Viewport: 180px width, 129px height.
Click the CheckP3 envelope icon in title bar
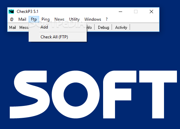point(11,12)
